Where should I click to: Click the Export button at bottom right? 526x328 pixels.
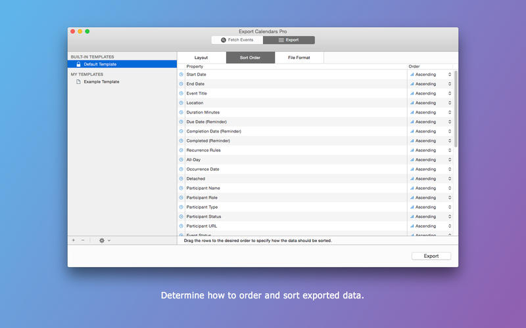click(431, 256)
